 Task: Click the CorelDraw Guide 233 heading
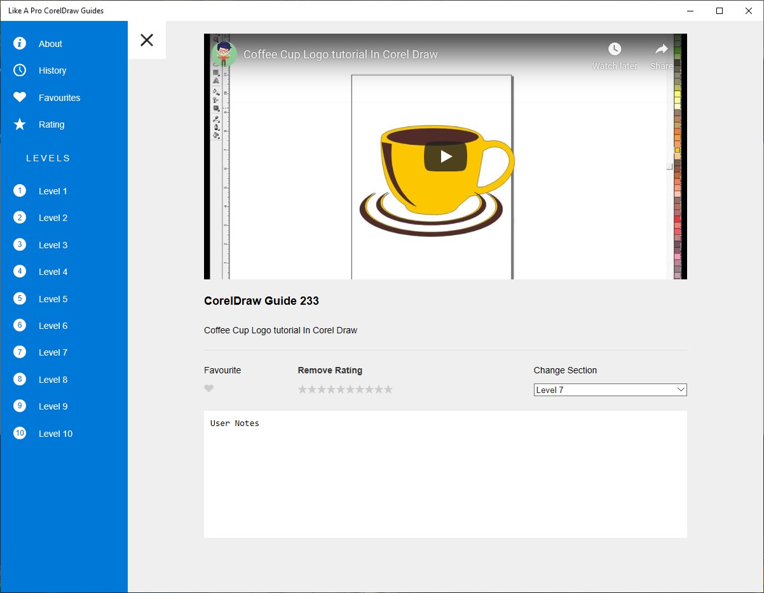pos(261,301)
